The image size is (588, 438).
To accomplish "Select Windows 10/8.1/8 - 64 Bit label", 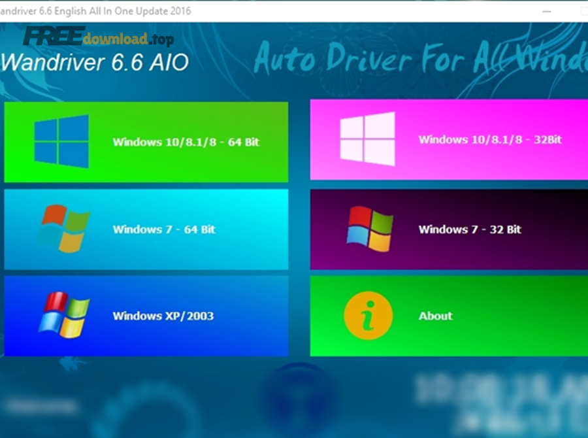I will (186, 143).
